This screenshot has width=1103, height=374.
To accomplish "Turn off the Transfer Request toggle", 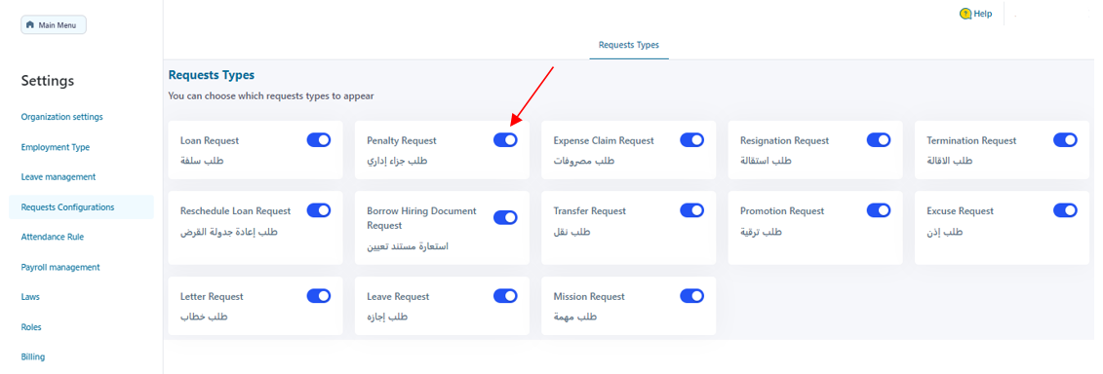I will point(692,210).
